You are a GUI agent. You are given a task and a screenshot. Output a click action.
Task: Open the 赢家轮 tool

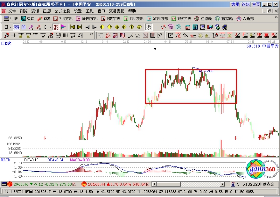[x=224, y=18]
